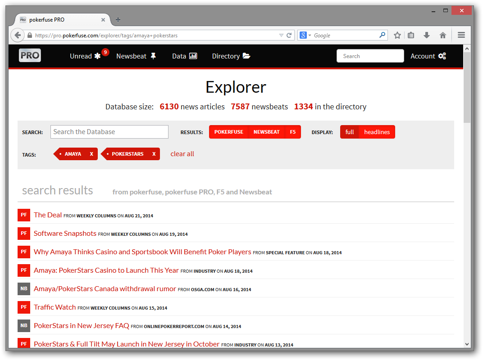Click the PF badge beside The Deal

point(24,215)
